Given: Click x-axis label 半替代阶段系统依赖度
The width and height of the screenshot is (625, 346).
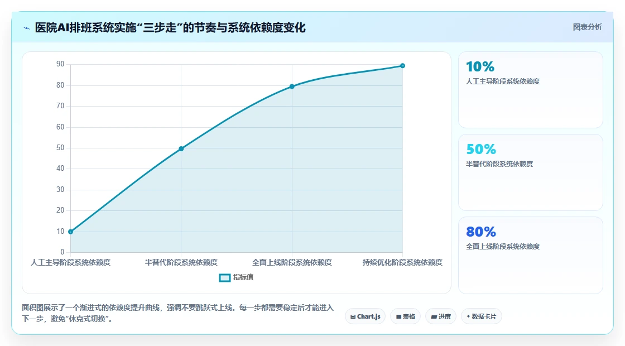Looking at the screenshot, I should click(x=181, y=263).
